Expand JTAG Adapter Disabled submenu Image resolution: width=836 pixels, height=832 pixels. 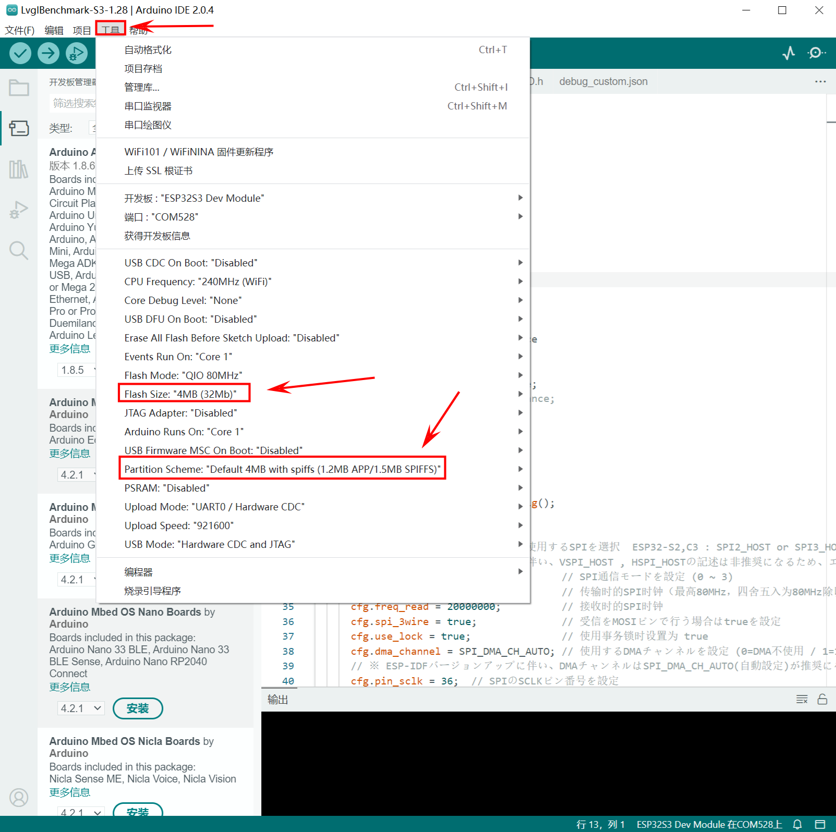point(313,413)
